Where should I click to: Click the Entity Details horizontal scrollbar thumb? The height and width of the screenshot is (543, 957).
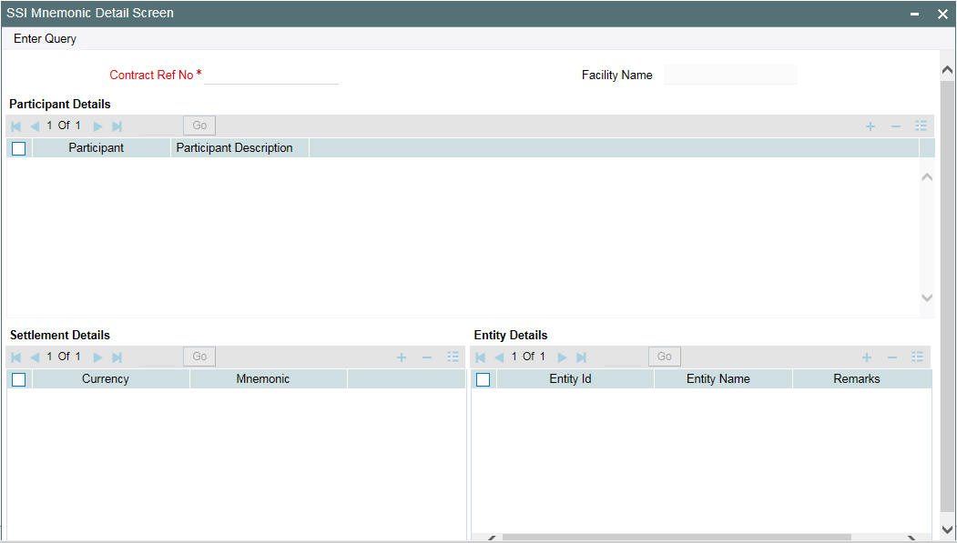click(x=677, y=538)
